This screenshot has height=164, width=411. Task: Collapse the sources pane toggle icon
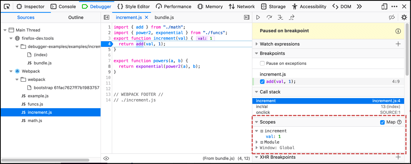point(106,18)
